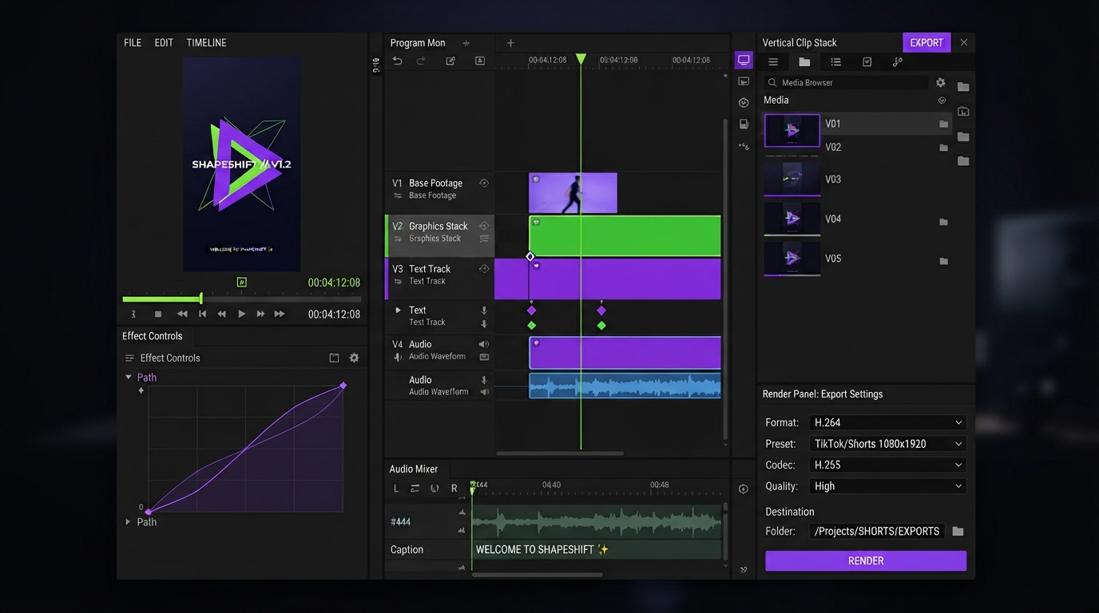The height and width of the screenshot is (613, 1099).
Task: Click the fast-forward double arrow at far right
Action: tap(280, 314)
